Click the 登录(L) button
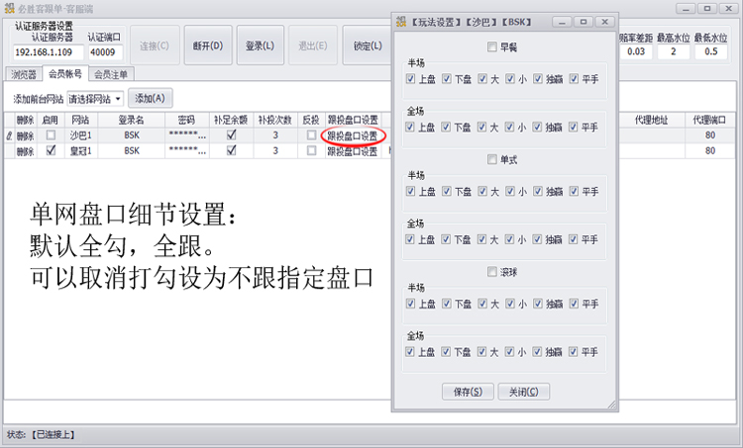 [261, 45]
